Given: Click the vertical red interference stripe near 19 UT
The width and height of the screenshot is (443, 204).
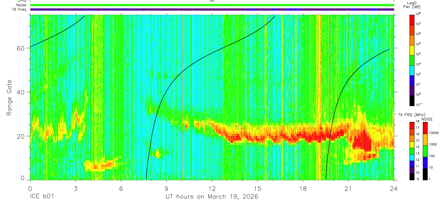Looking at the screenshot, I should click(319, 97).
